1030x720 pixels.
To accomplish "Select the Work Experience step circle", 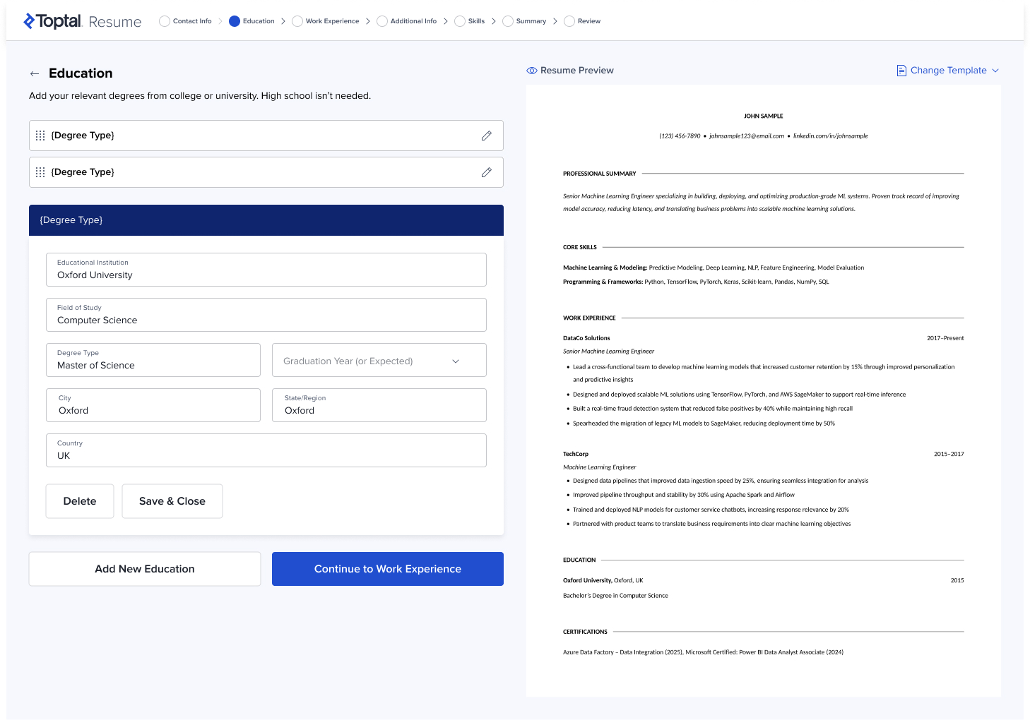I will click(x=297, y=21).
